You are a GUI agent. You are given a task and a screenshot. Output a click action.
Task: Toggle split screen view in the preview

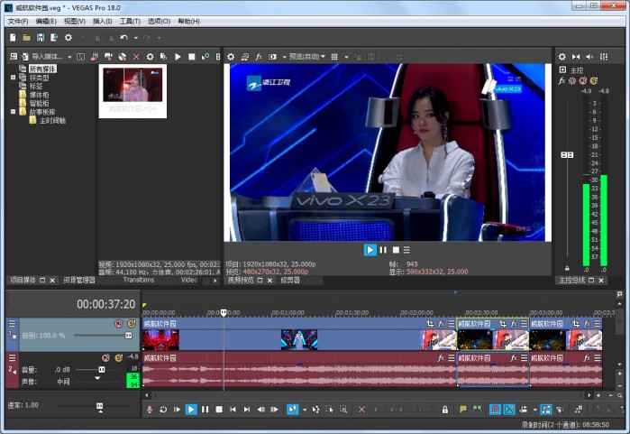pyautogui.click(x=272, y=57)
